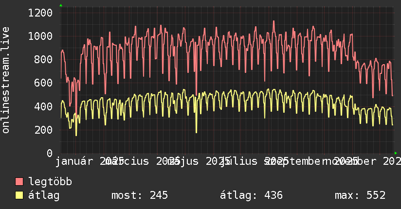The width and height of the screenshot is (401, 209).
Task: Click the onlinestream.live vertical axis title
Action: tap(6, 80)
